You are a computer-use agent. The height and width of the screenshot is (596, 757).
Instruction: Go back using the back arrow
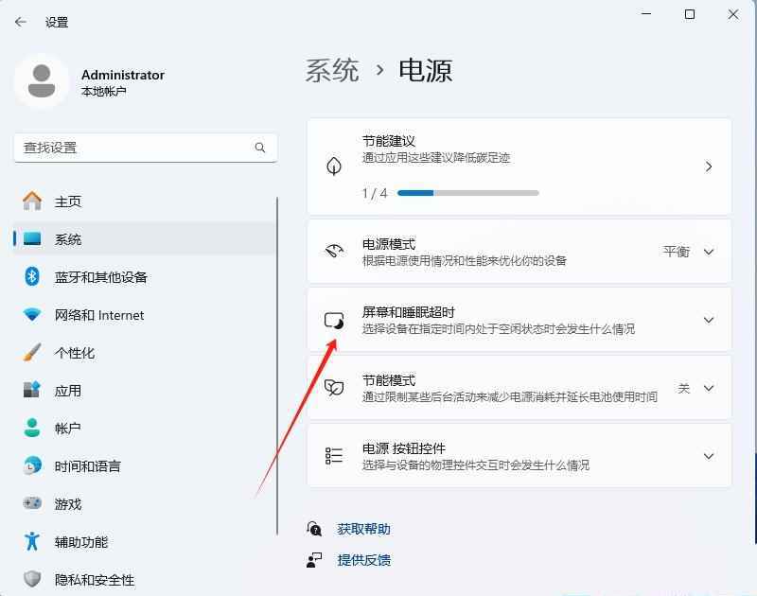[x=20, y=22]
